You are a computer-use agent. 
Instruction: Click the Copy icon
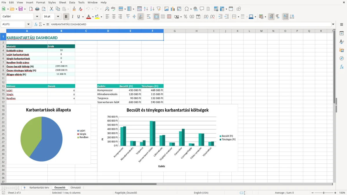pos(58,9)
